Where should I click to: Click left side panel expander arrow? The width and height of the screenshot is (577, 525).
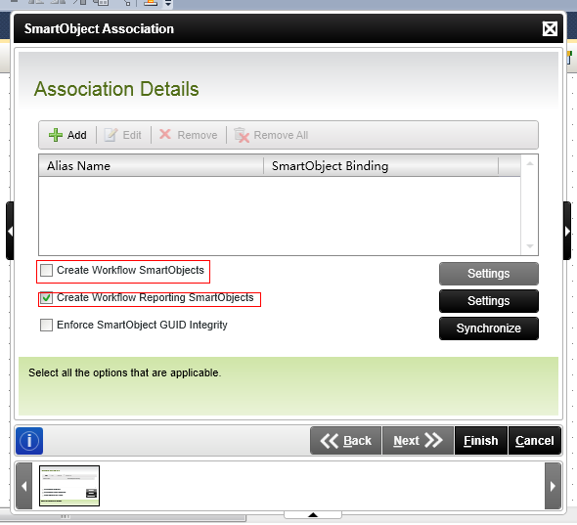pyautogui.click(x=10, y=231)
